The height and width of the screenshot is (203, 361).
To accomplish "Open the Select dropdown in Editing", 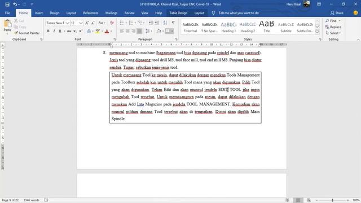I will point(333,33).
